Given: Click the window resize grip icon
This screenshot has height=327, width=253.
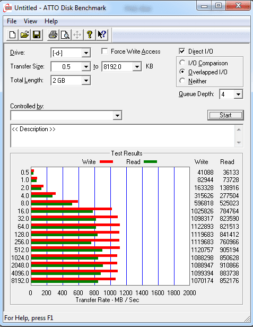Looking at the screenshot, I should (x=247, y=319).
